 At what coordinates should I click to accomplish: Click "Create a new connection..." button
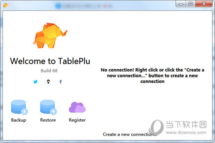pos(130,134)
